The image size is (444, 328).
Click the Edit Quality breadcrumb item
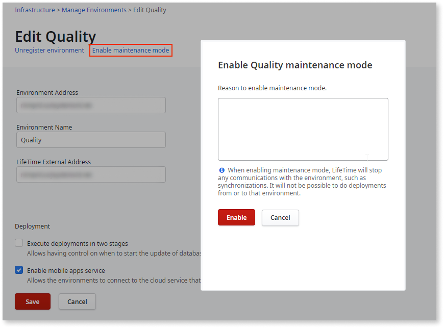click(150, 10)
